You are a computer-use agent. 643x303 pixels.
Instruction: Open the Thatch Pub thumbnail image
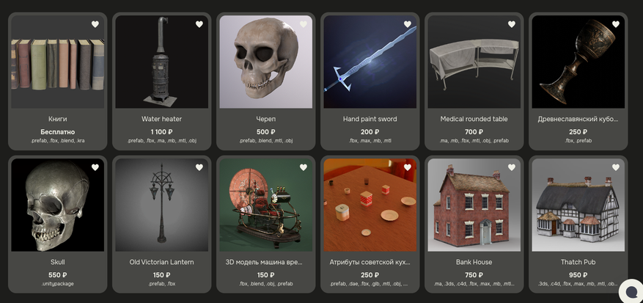tap(578, 205)
